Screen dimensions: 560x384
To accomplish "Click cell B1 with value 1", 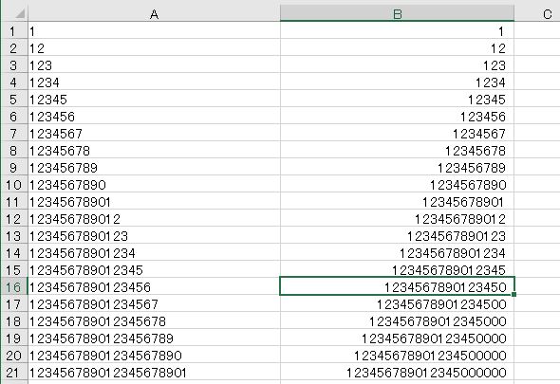I will [397, 30].
